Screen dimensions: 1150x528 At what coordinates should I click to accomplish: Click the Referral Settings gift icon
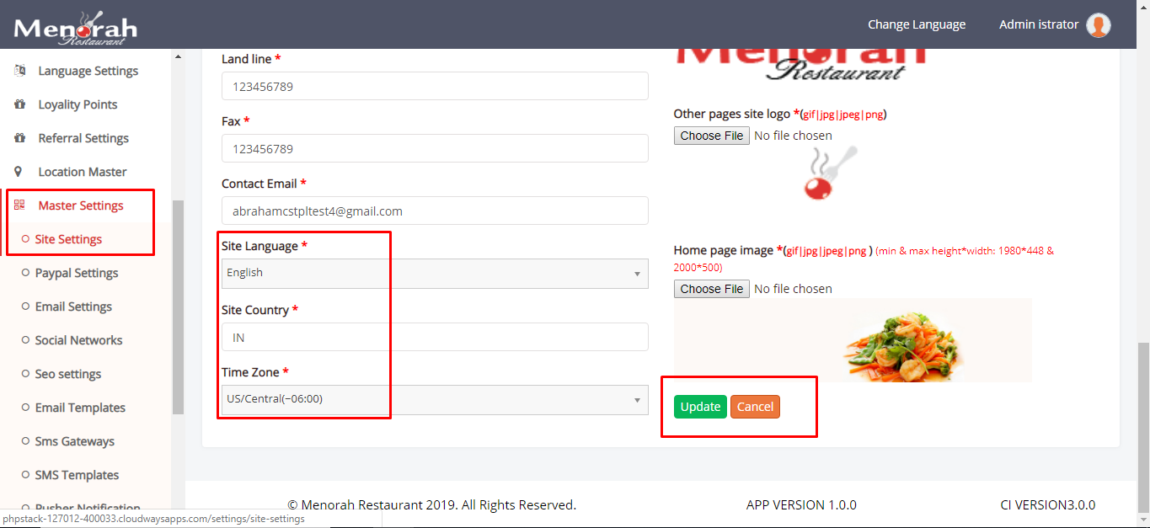point(19,138)
